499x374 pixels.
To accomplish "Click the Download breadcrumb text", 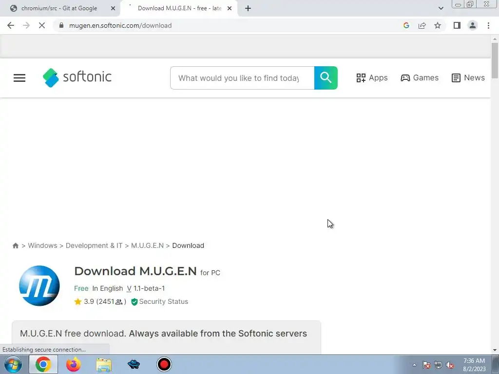I will [x=188, y=245].
